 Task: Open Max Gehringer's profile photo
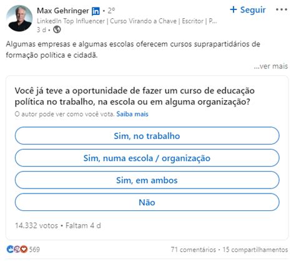pos(19,18)
